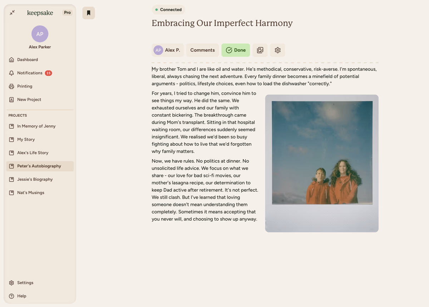Click the Printing printer icon

pos(11,86)
